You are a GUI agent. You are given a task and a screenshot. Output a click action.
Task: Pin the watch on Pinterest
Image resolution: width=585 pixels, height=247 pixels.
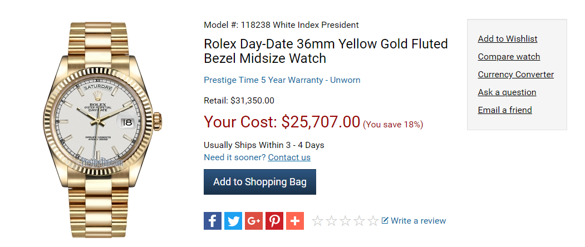pos(274,221)
